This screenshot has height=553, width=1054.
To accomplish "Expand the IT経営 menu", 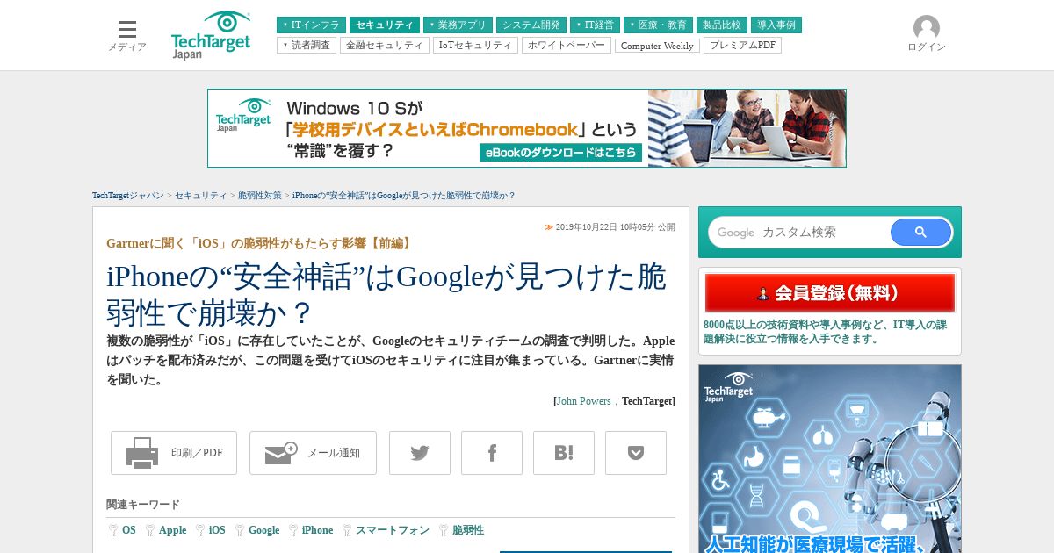I will tap(595, 25).
